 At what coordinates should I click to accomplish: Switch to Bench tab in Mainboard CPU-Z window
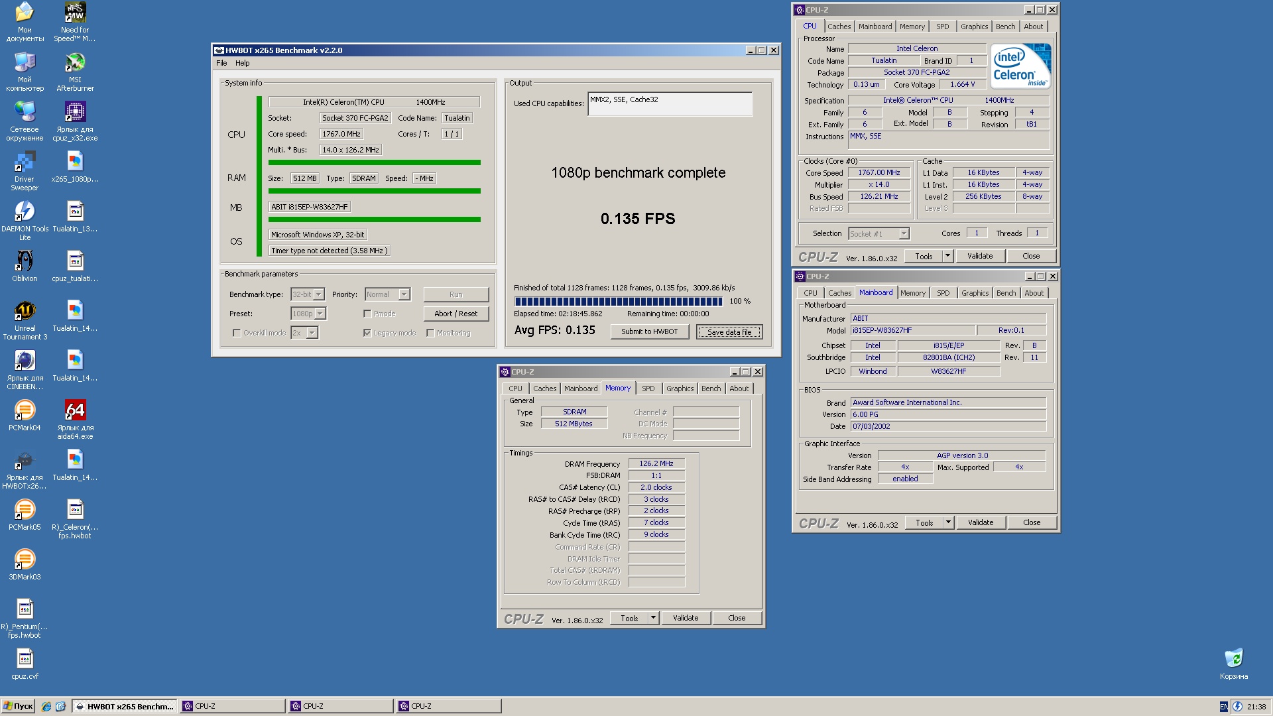click(1006, 293)
